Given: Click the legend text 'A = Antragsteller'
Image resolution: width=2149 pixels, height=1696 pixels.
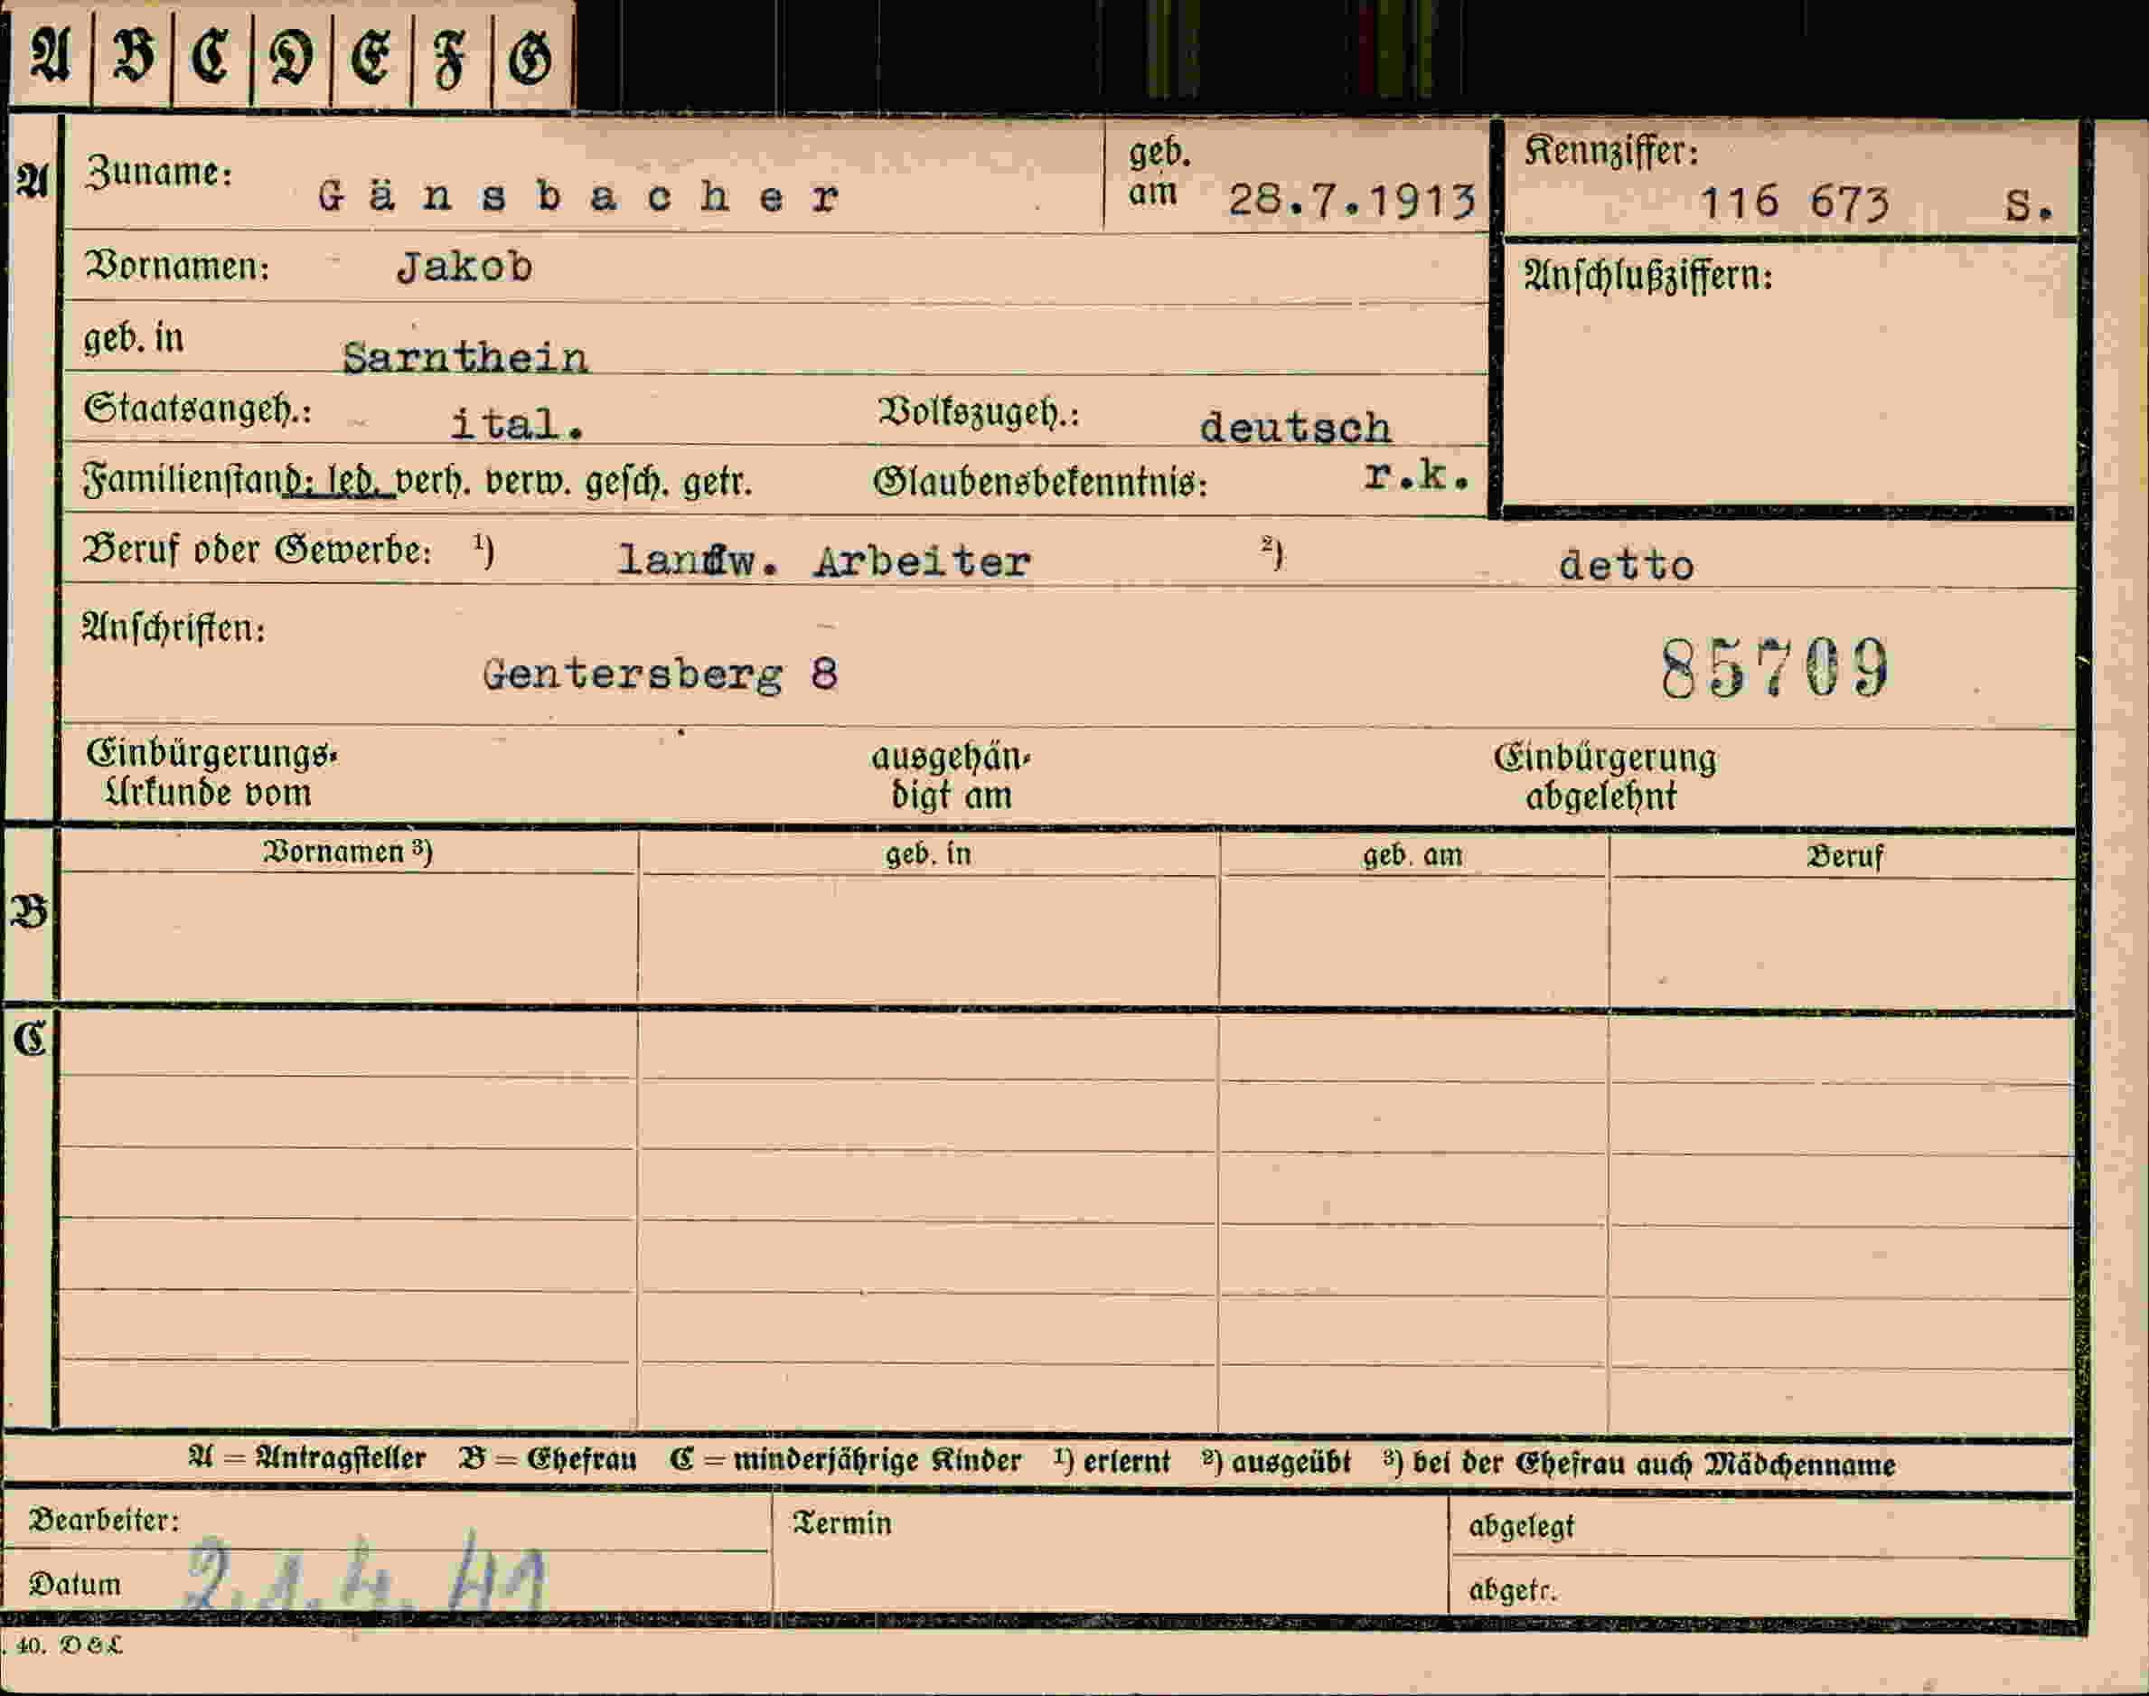Looking at the screenshot, I should (x=306, y=1457).
